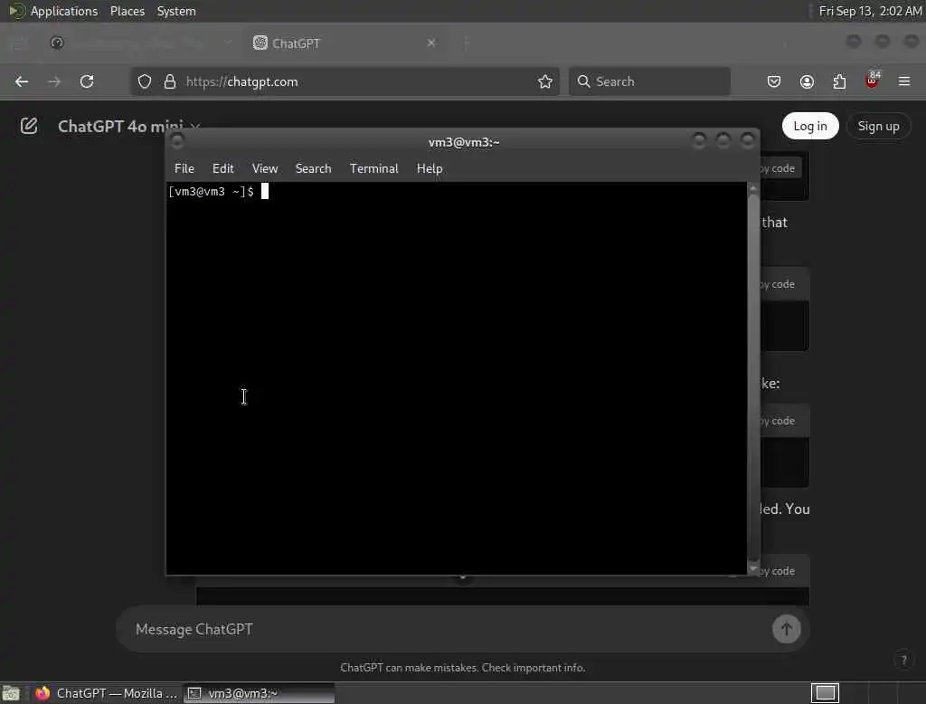
Task: Click the terminal vertical scrollbar
Action: coord(753,376)
